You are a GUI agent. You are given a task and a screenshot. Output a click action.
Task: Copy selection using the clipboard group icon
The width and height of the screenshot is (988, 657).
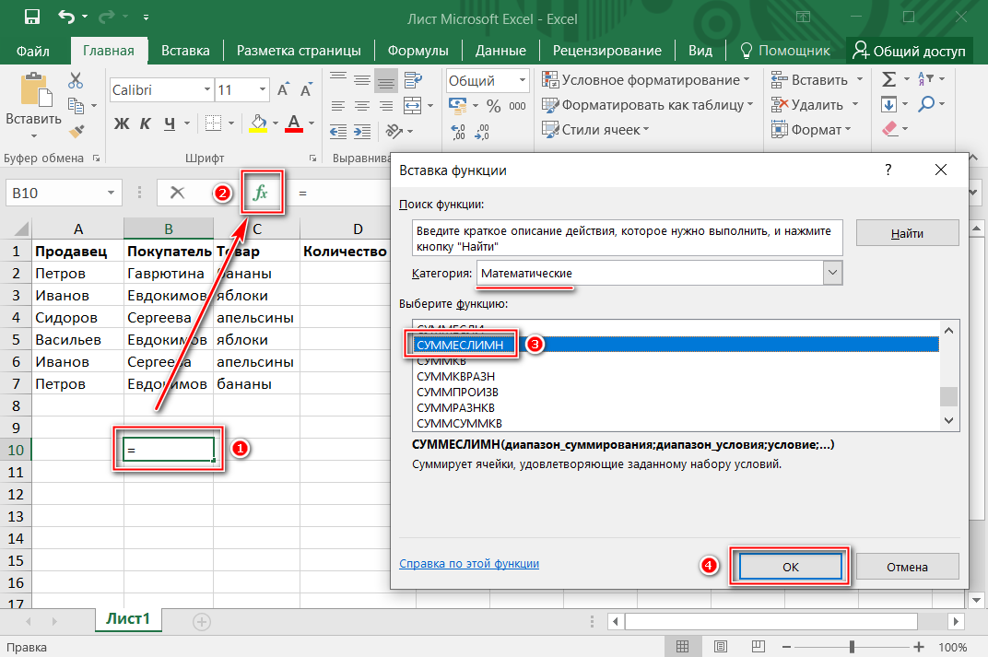tap(76, 105)
